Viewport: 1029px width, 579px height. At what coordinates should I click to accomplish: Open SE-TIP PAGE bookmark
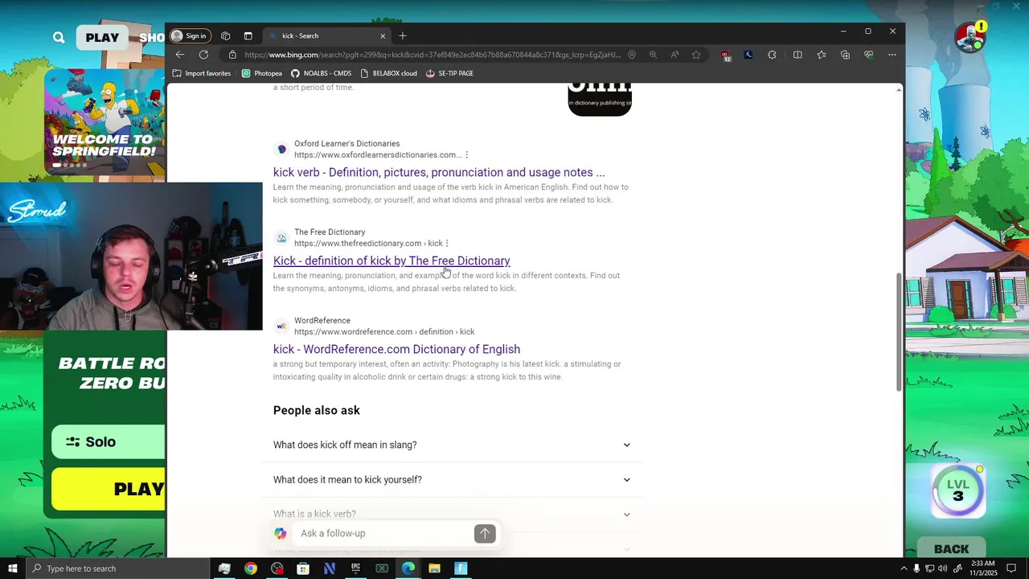click(449, 73)
